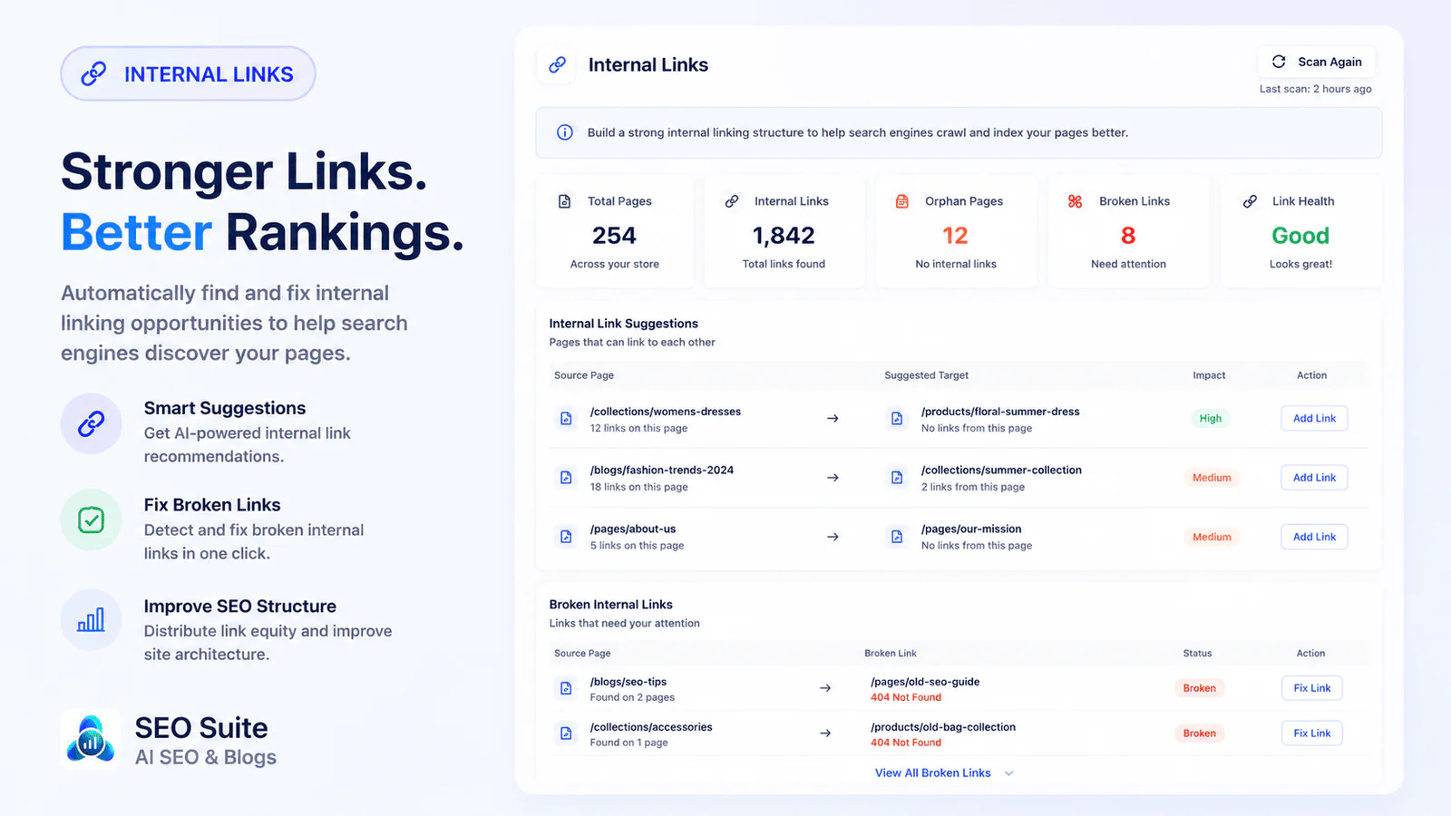Click Broken status badge for accessories
This screenshot has height=816, width=1451.
click(1199, 733)
